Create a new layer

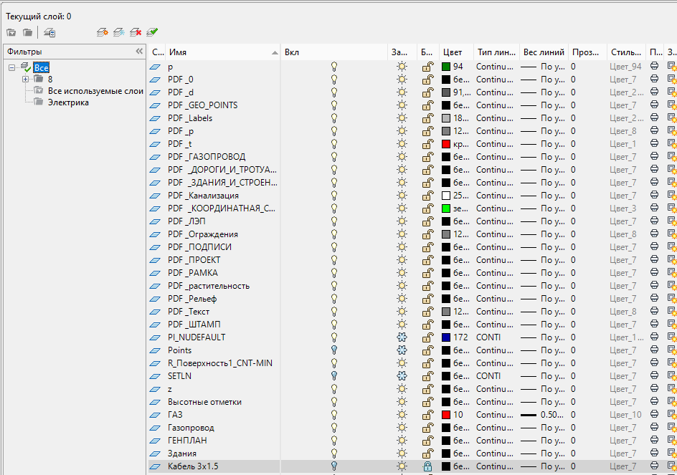(103, 32)
